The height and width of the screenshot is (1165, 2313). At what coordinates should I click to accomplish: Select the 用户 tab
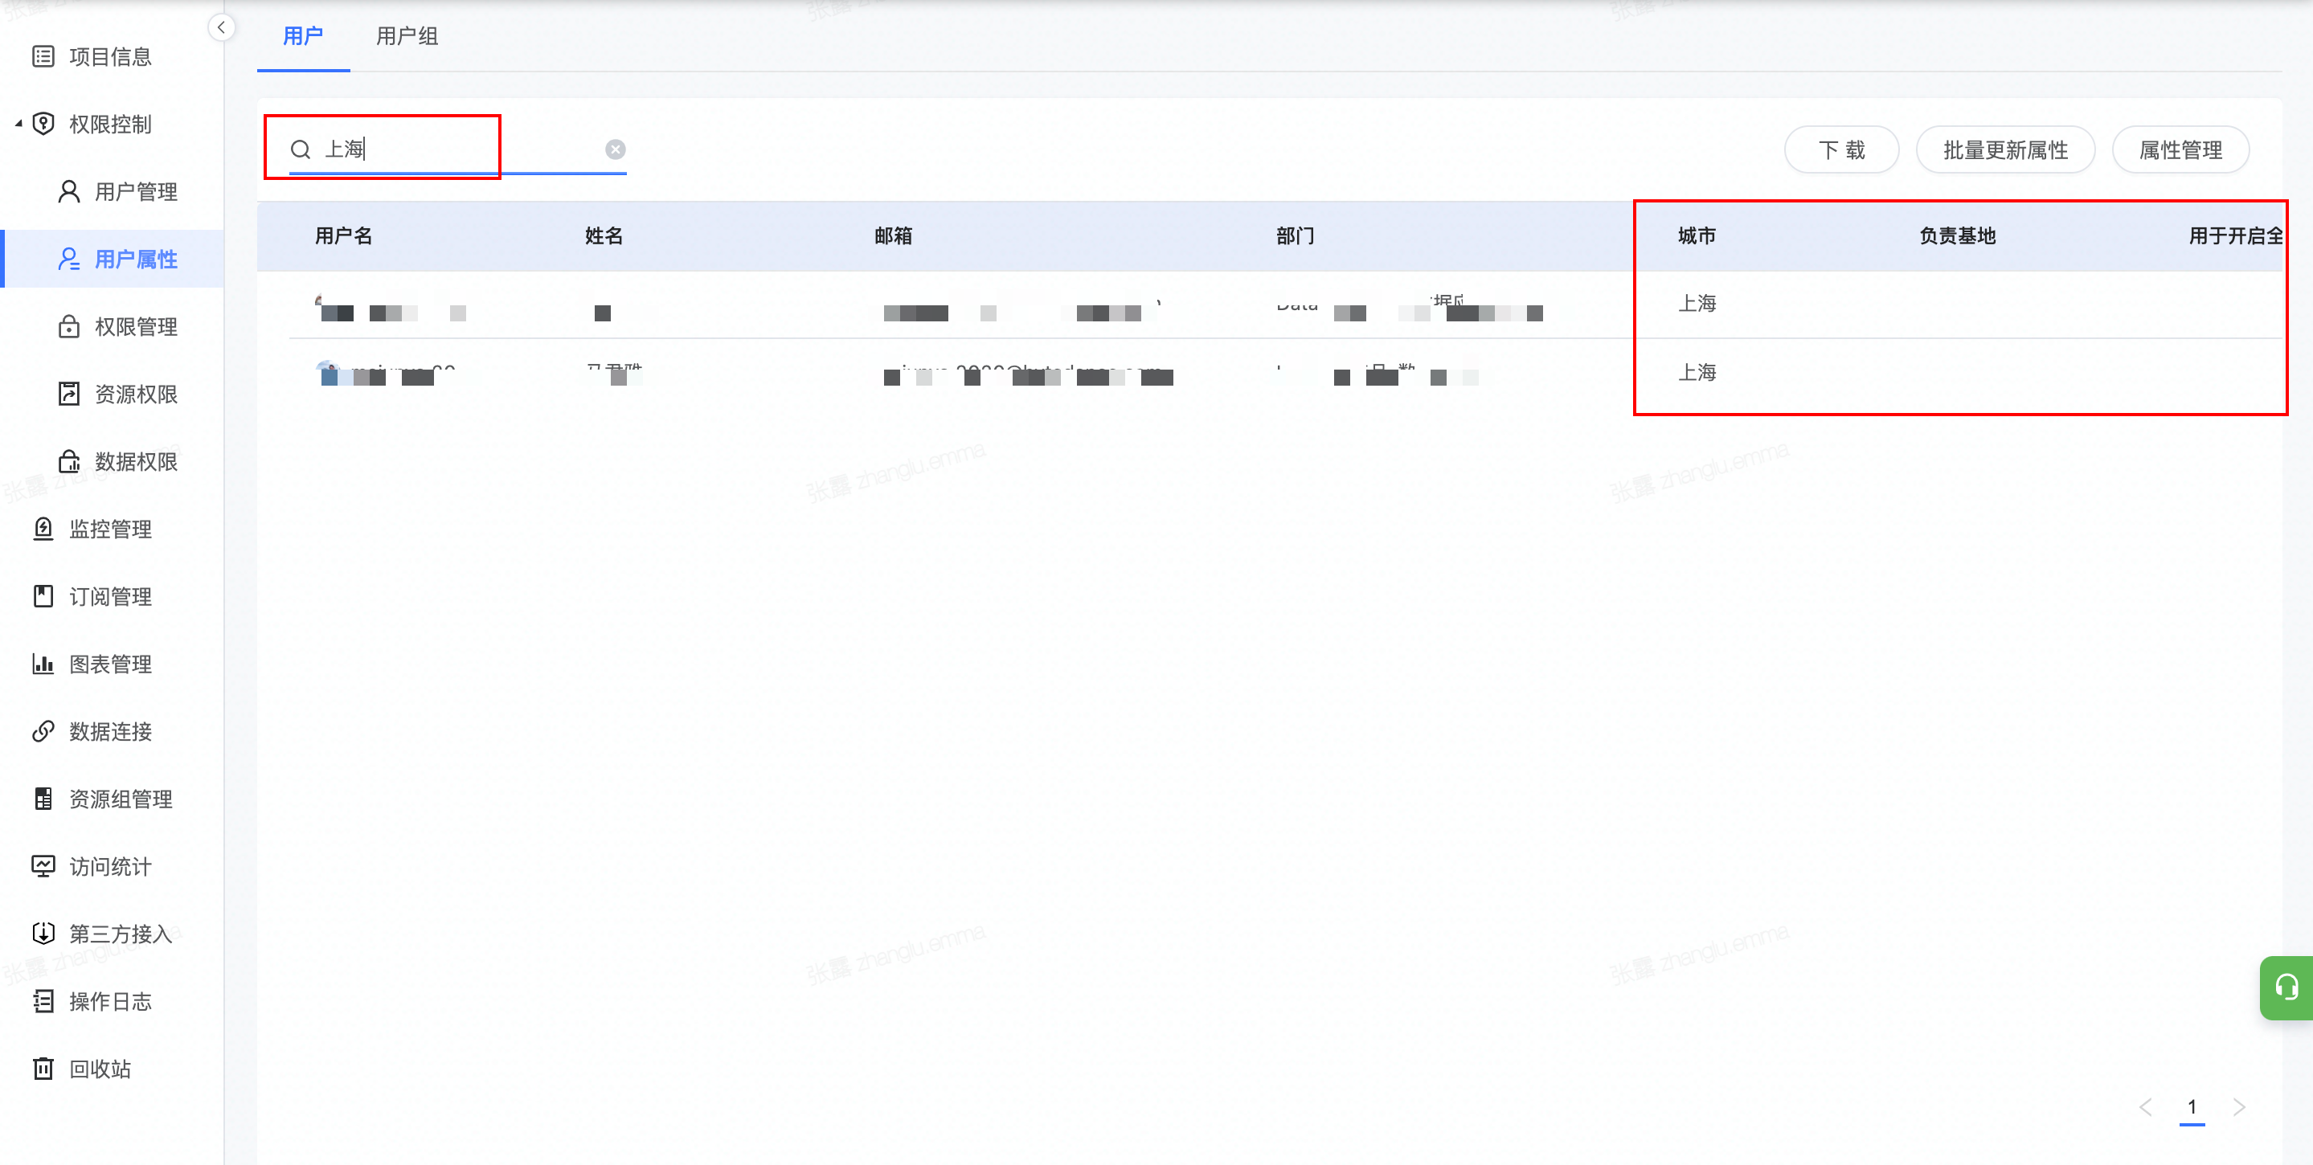303,36
